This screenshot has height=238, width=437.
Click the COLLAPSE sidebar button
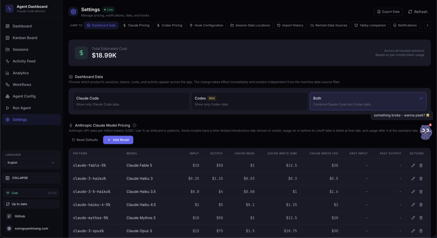tap(31, 178)
